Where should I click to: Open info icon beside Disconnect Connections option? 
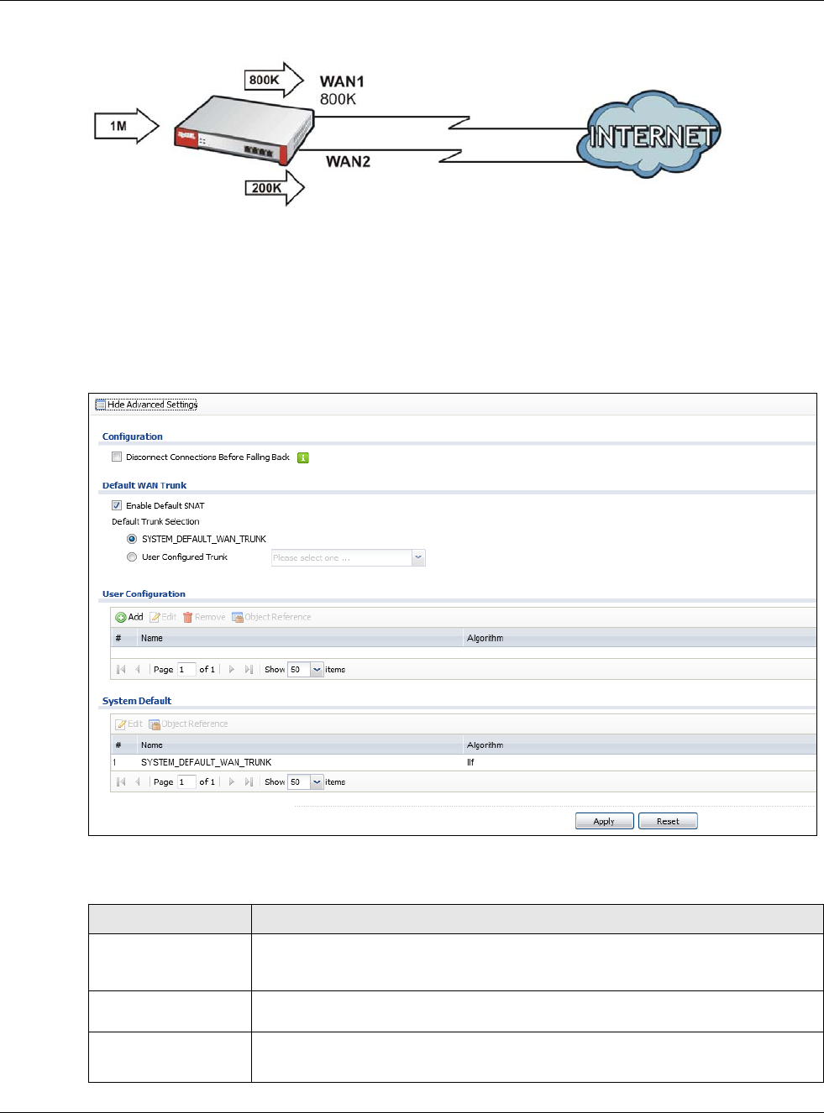303,457
